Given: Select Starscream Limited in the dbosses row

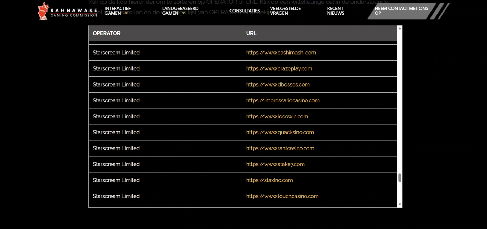Looking at the screenshot, I should [116, 84].
